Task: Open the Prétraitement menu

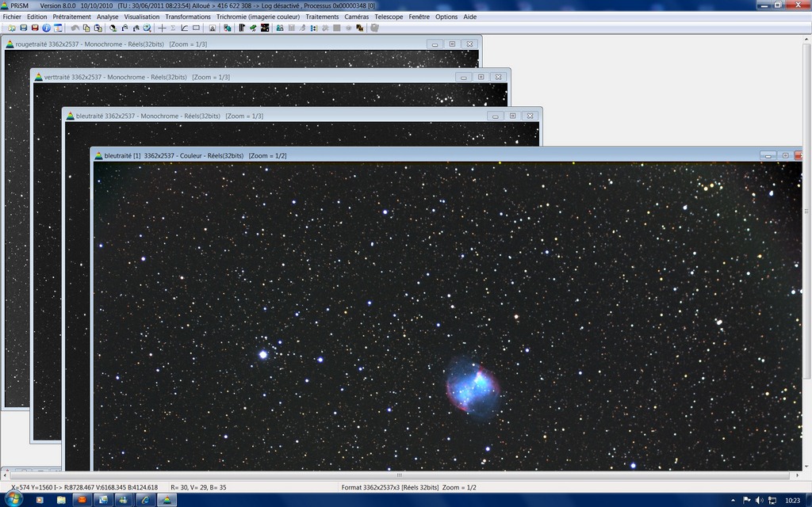Action: tap(71, 17)
